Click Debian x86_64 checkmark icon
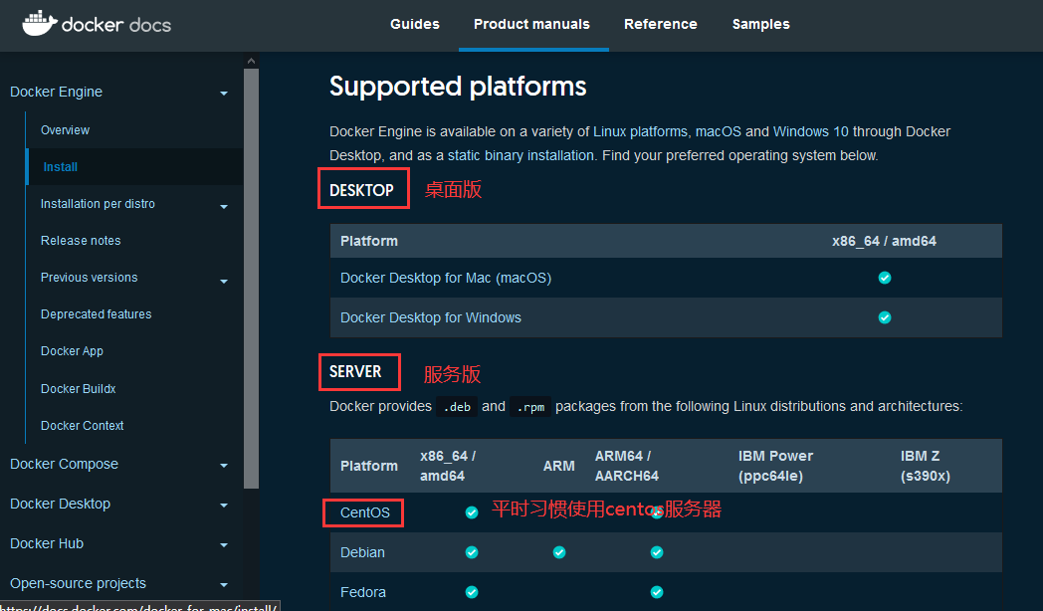 pos(472,552)
